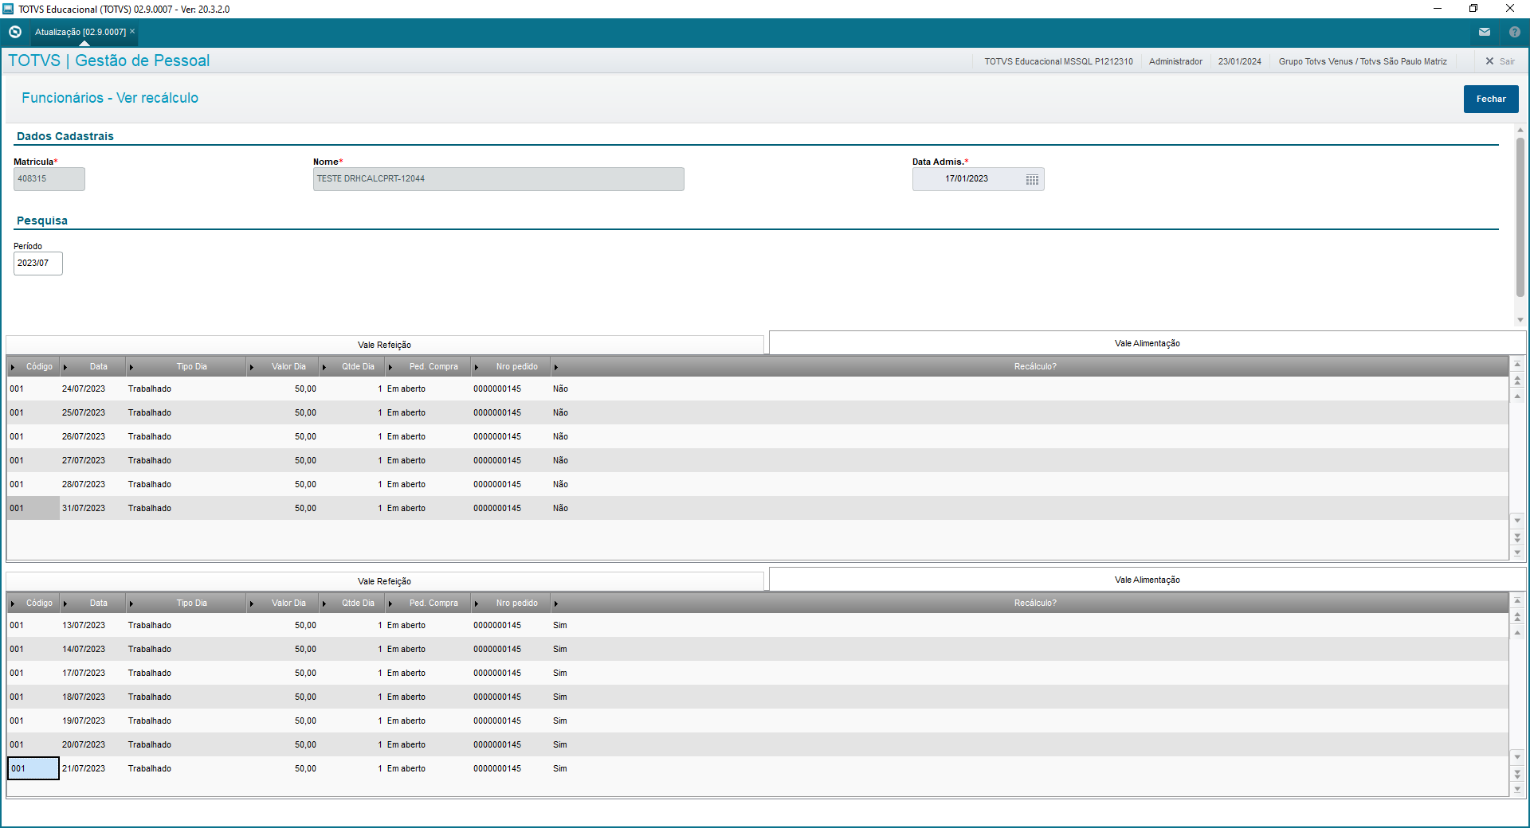The image size is (1530, 828).
Task: Focus the Período field showing 2023/07
Action: tap(38, 264)
